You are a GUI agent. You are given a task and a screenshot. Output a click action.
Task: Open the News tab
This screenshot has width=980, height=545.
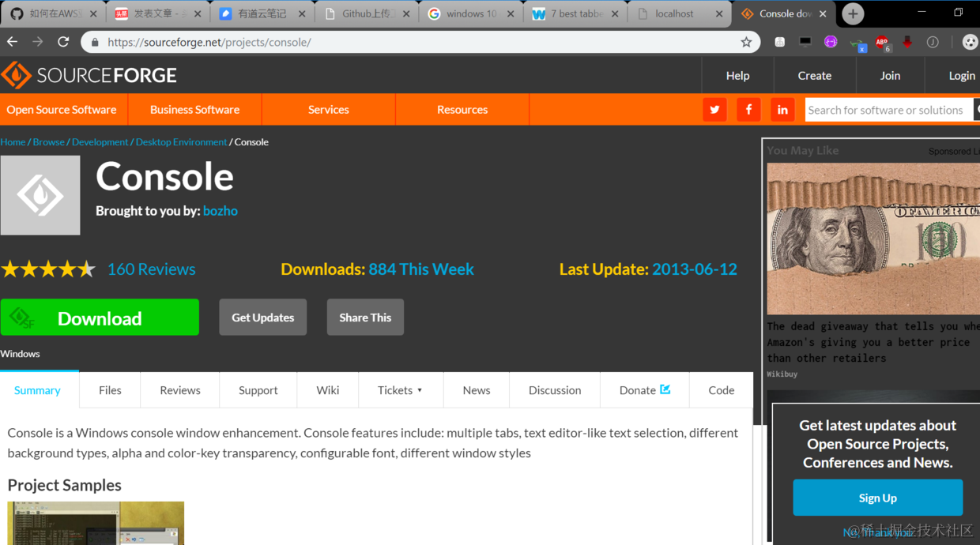coord(477,390)
